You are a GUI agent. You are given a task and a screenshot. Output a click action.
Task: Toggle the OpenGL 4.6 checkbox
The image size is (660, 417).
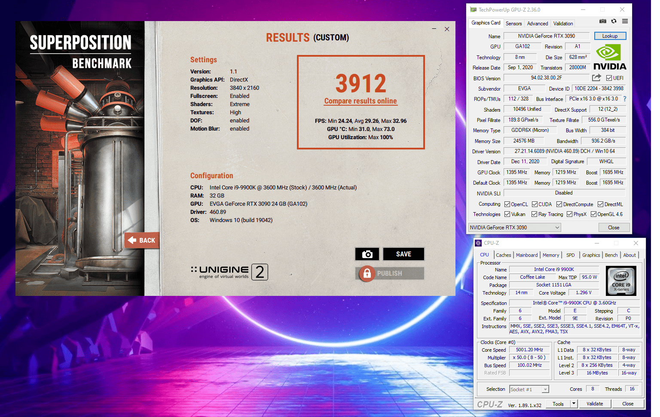[x=593, y=214]
